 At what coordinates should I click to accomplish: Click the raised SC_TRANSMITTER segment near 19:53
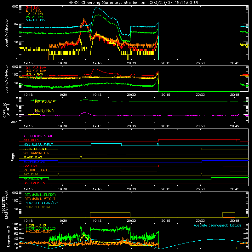click(117, 152)
